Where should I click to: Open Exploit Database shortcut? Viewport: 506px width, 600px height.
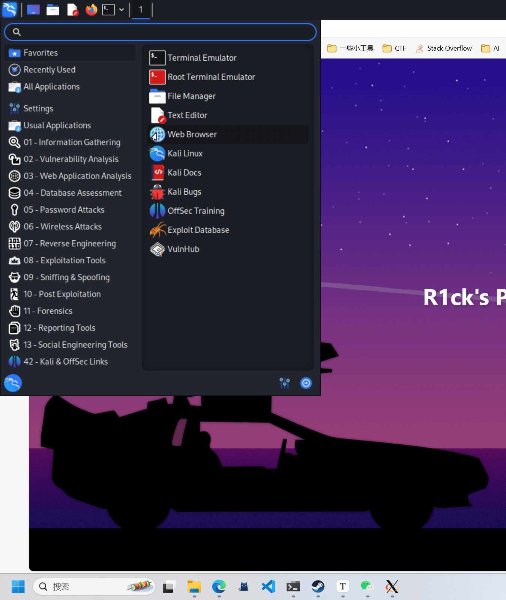(x=198, y=230)
